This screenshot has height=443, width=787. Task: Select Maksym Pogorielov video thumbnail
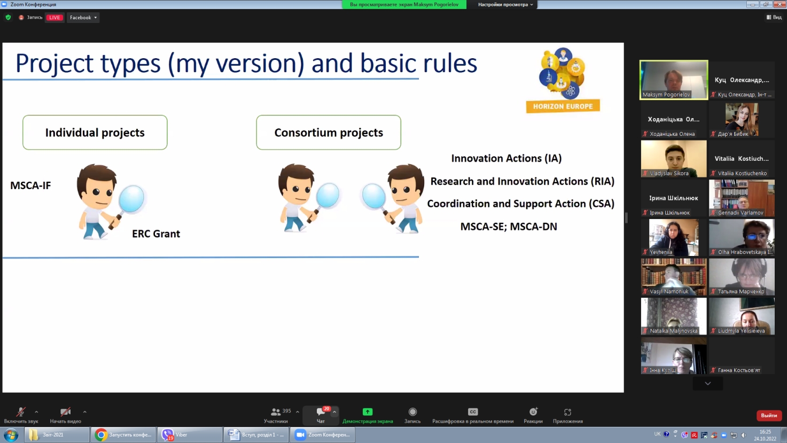(x=673, y=80)
